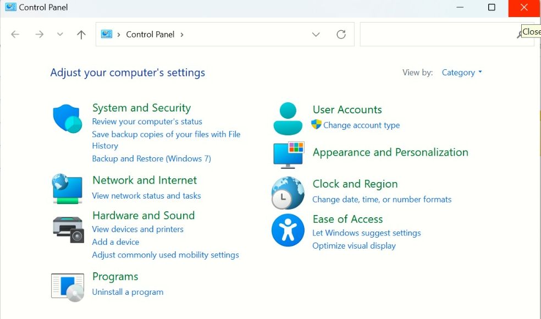Image resolution: width=541 pixels, height=319 pixels.
Task: Click the Control Panel title bar icon
Action: (x=10, y=7)
